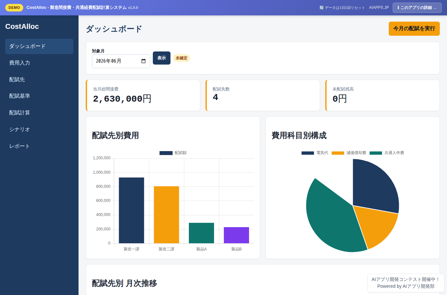Click the reset refresh icon in header
The width and height of the screenshot is (447, 295).
(x=321, y=8)
